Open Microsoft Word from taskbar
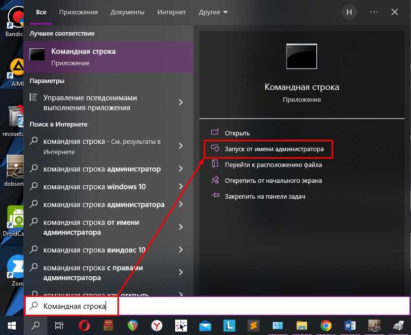Viewport: 411px width, 335px height. point(350,326)
